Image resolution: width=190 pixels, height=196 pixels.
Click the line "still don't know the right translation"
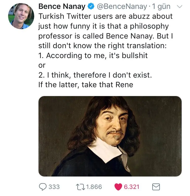102,46
